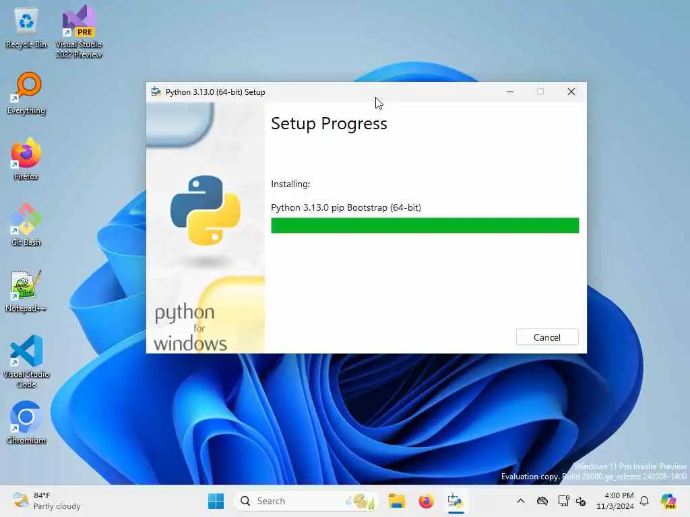Viewport: 690px width, 517px height.
Task: Open the weather widget showing 84°F
Action: 46,501
